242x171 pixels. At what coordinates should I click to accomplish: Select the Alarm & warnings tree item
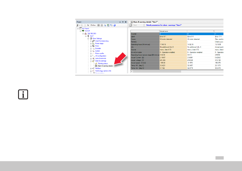tap(101, 61)
